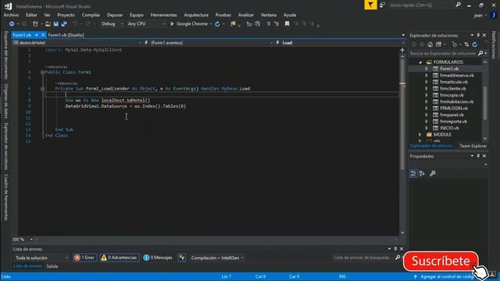Pin the Form1.vb tab
This screenshot has height=281, width=500.
point(37,35)
